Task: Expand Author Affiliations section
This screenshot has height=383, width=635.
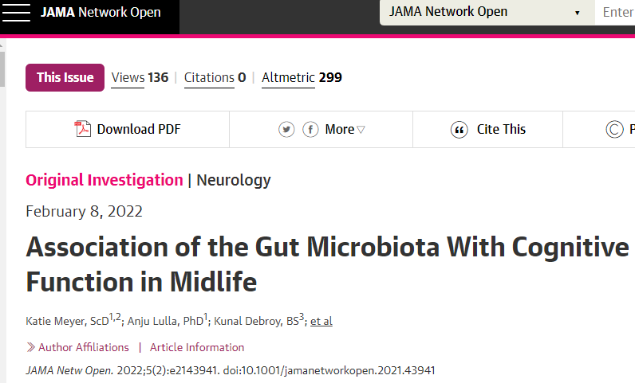Action: 84,347
